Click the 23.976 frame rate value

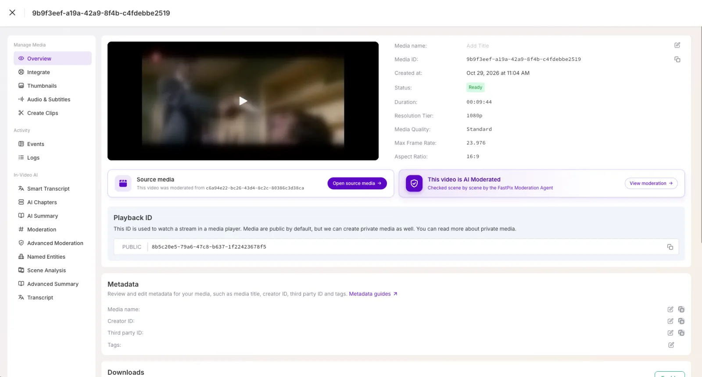[x=476, y=143]
